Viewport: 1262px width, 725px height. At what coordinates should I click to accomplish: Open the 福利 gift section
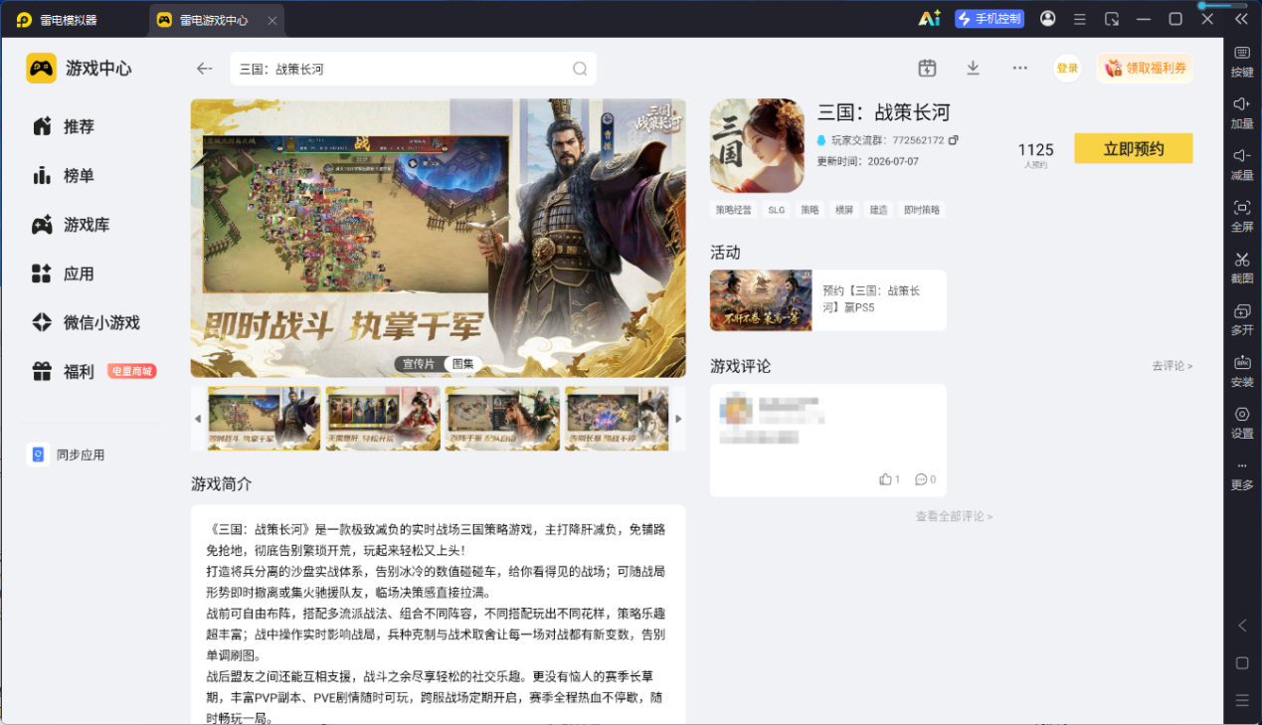(64, 372)
